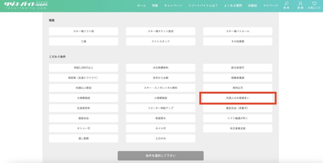
Task: Select the マイページ navigation item
Action: pyautogui.click(x=271, y=6)
